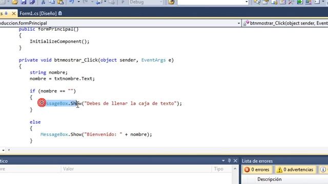Click the Start Debugging play icon
This screenshot has width=328, height=184.
[x=123, y=2]
